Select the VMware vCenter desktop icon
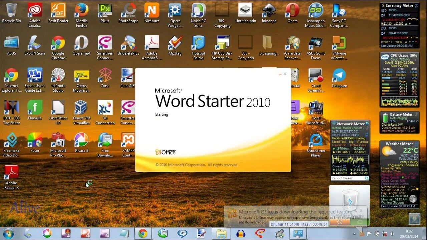Image resolution: width=427 pixels, height=240 pixels. [x=339, y=48]
